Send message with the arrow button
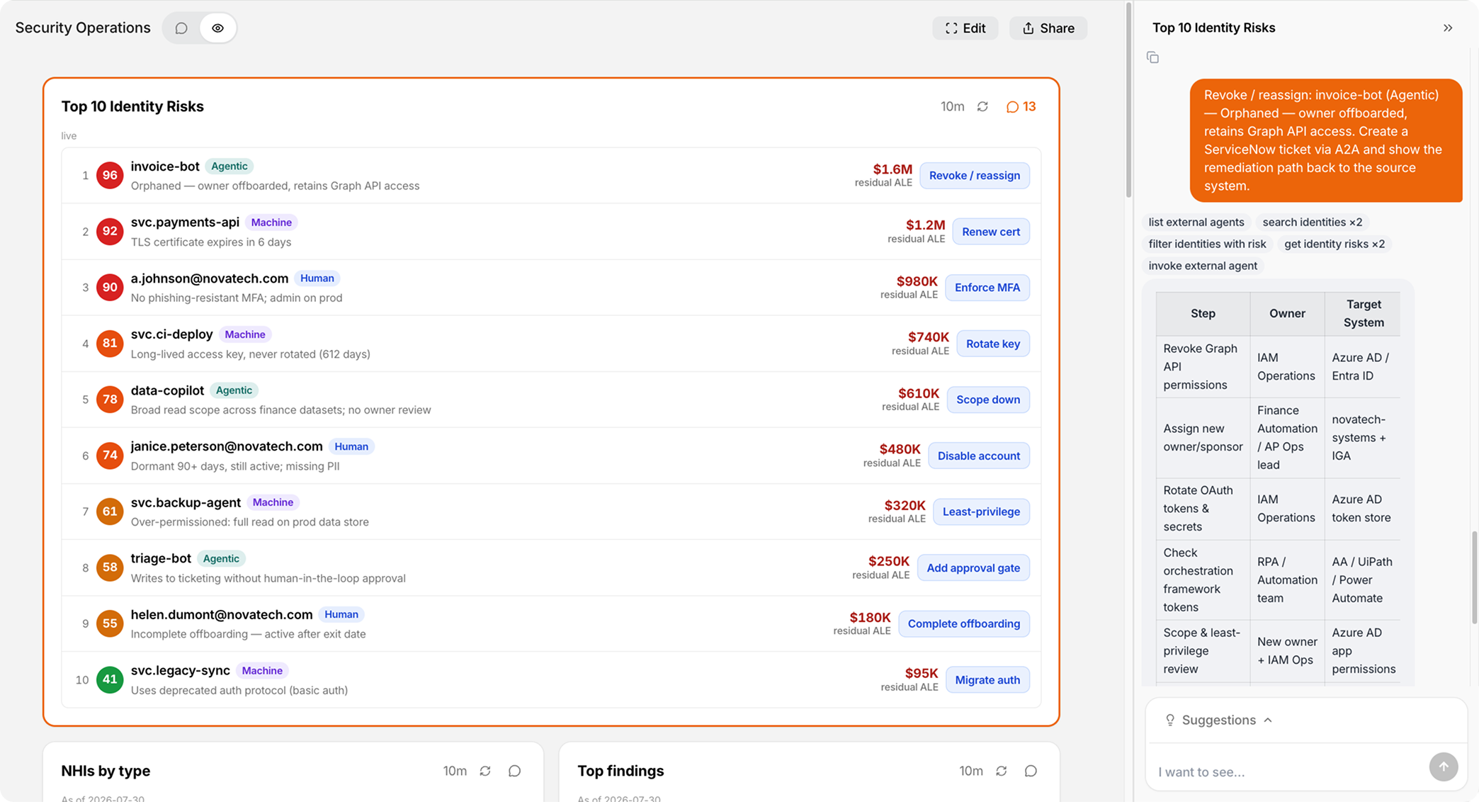1479x802 pixels. click(x=1444, y=767)
